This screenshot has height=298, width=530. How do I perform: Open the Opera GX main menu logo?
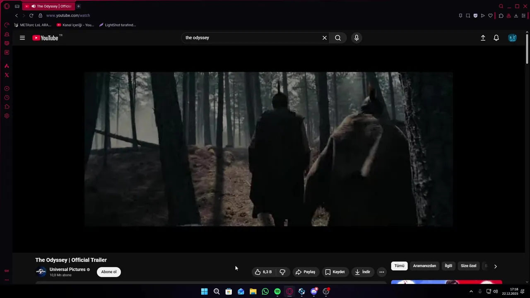click(7, 6)
